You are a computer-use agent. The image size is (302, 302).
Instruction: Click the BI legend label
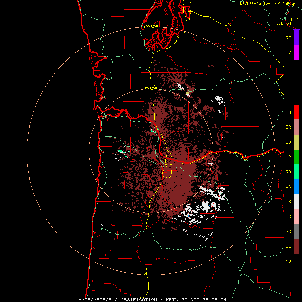tap(288, 246)
